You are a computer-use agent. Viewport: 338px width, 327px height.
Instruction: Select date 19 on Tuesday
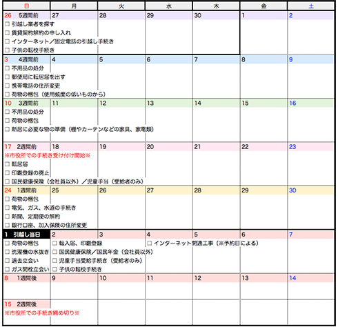point(103,147)
